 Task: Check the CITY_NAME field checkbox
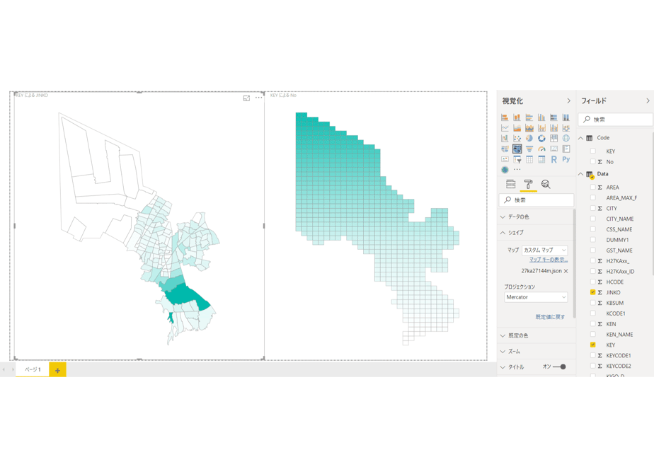tap(592, 219)
